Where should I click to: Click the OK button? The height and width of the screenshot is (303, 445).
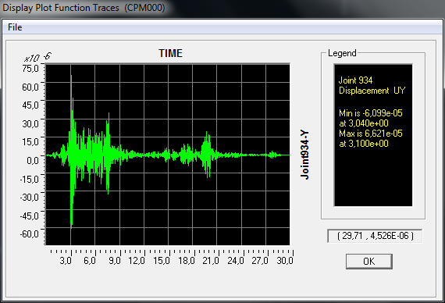coord(369,262)
